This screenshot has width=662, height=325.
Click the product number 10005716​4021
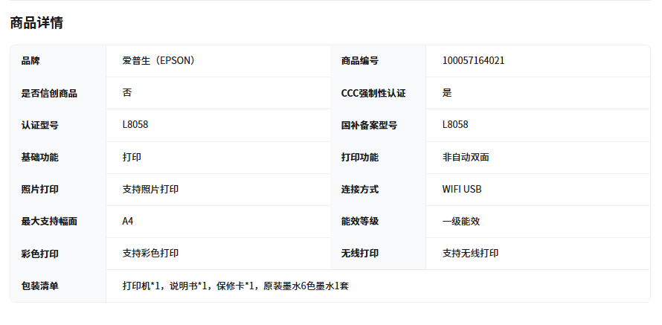pyautogui.click(x=473, y=61)
